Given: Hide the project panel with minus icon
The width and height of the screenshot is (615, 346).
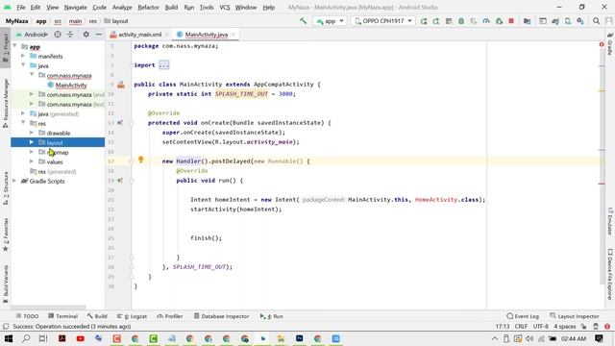Looking at the screenshot, I should coord(98,35).
